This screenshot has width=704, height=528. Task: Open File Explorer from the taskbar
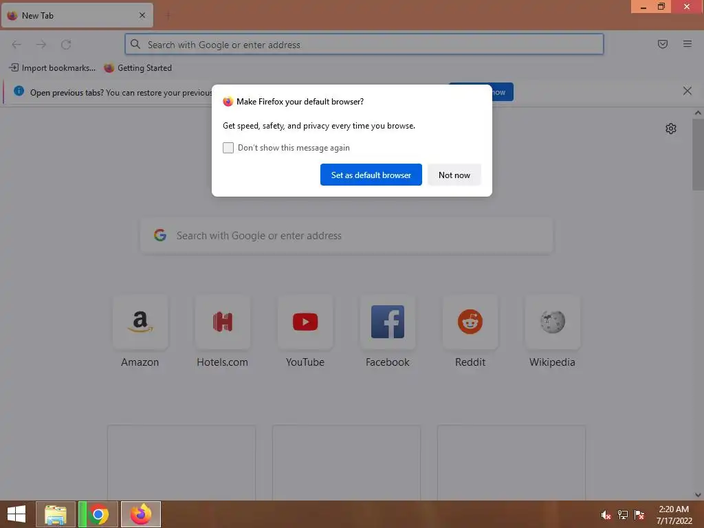tap(55, 514)
